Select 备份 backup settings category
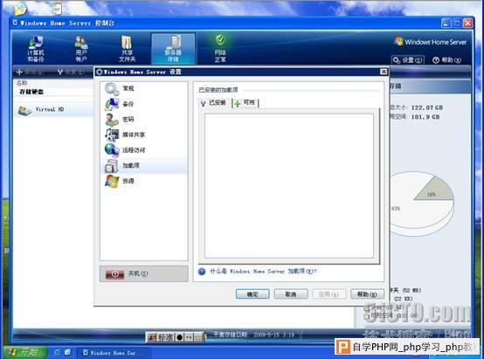Viewport: 484px width, 359px height. (144, 104)
